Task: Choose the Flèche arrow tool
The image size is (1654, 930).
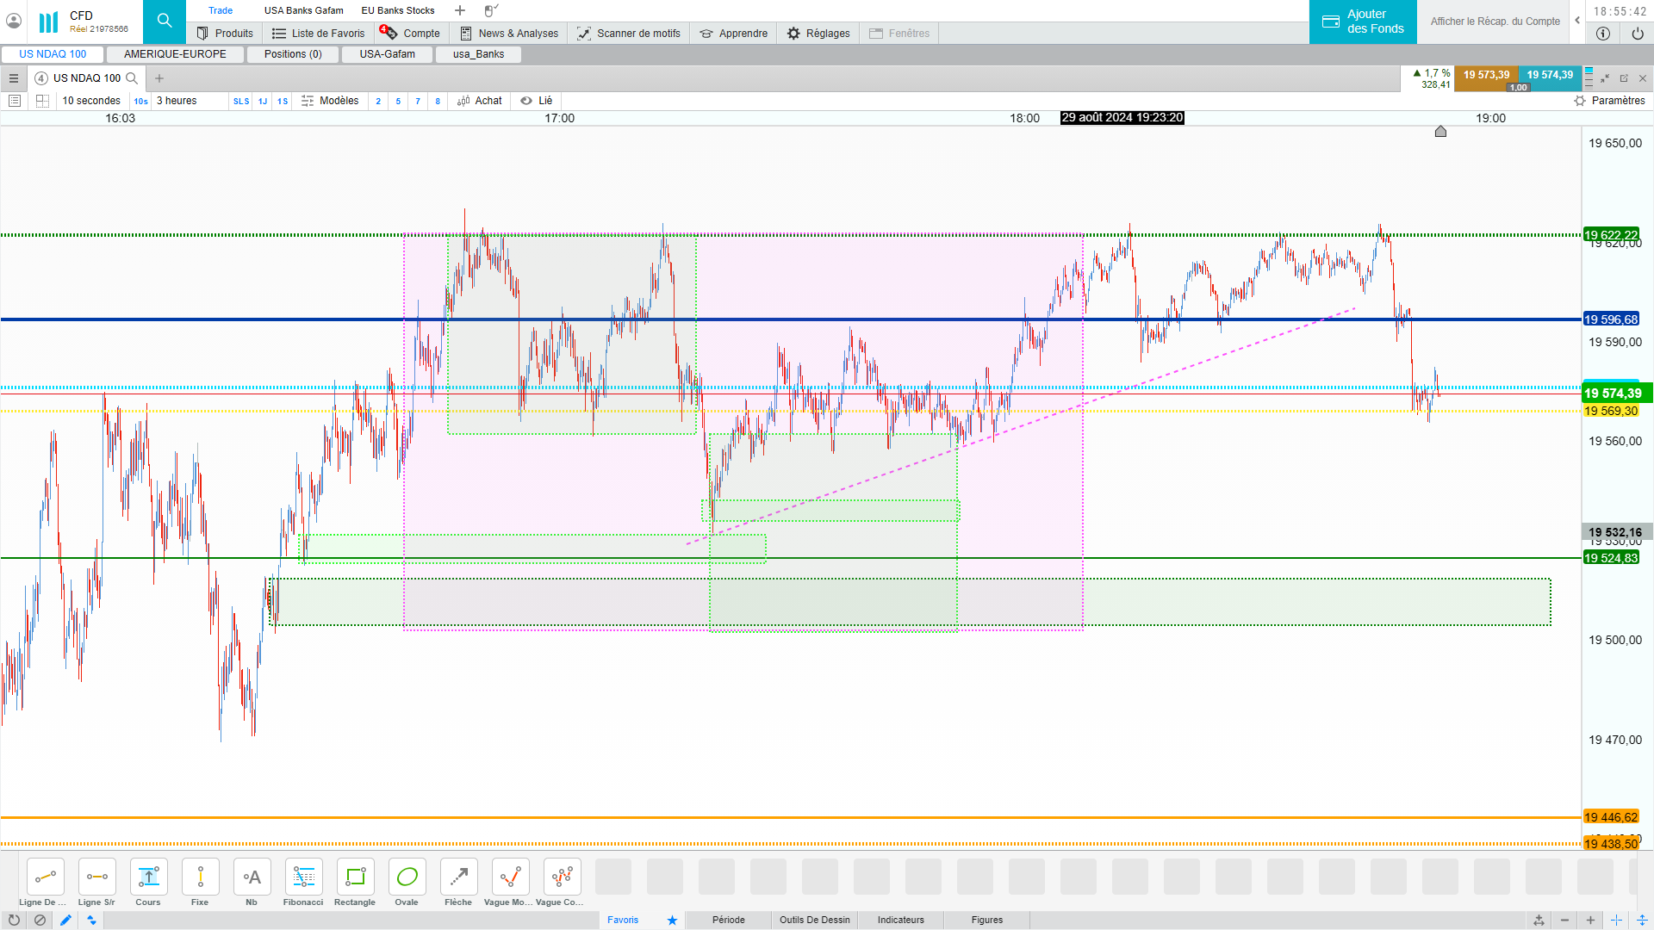Action: 458,877
